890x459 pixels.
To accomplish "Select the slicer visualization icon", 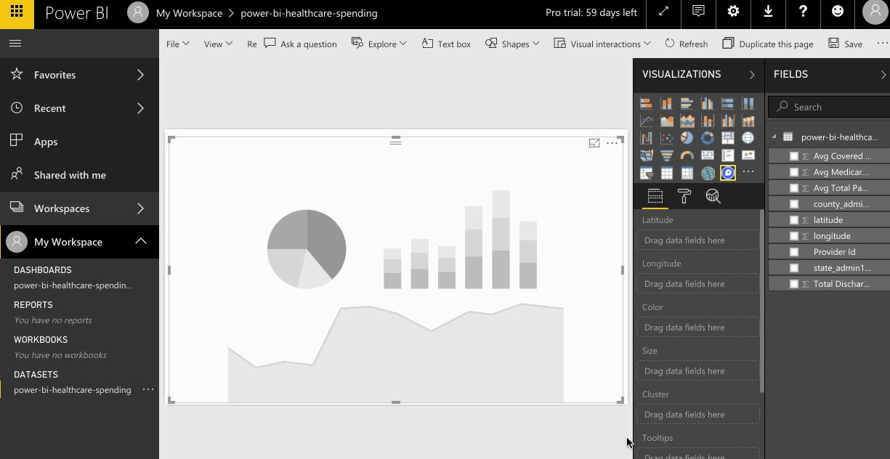I will point(647,172).
